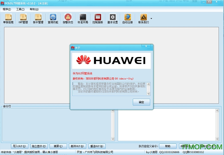Open the 控制面板 toolbar icon
This screenshot has width=224, height=155.
(x=98, y=19)
